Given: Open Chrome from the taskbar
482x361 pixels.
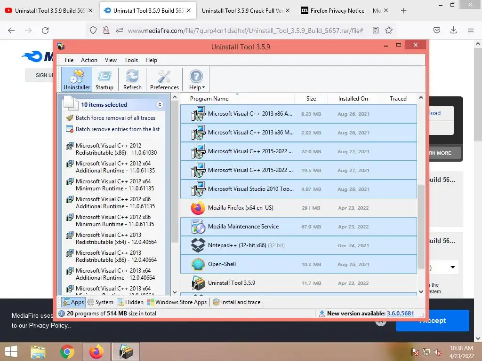Looking at the screenshot, I should point(67,352).
